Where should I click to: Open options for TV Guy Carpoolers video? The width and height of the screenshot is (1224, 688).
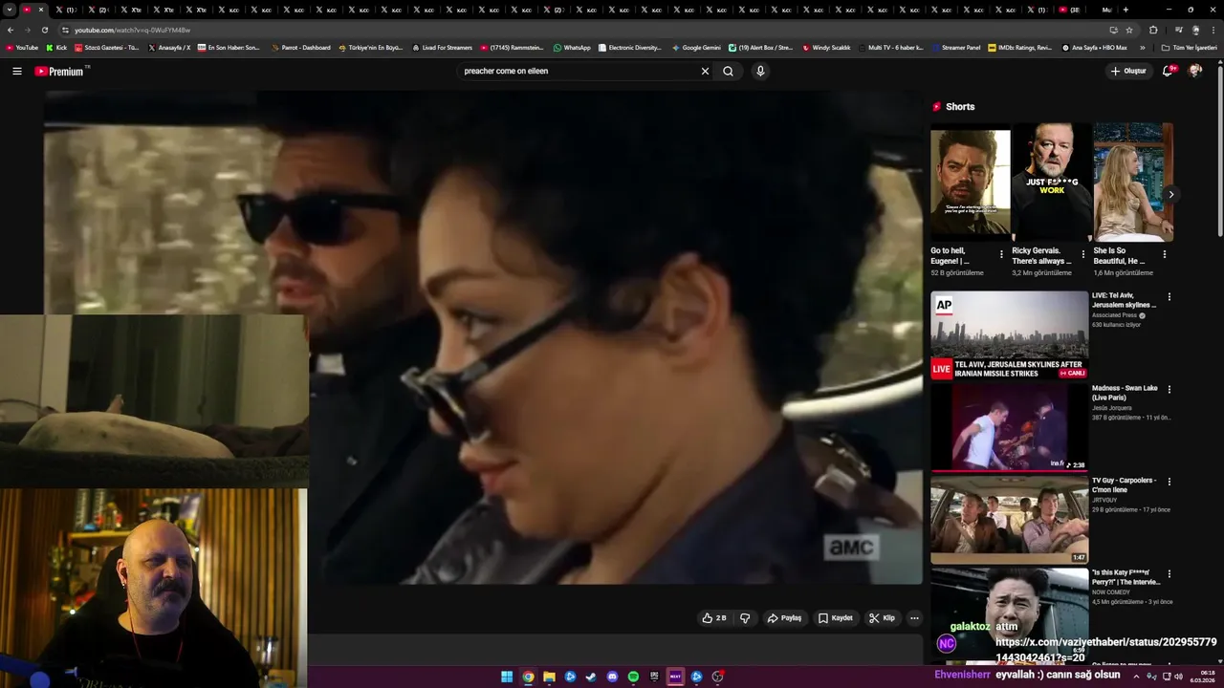pyautogui.click(x=1169, y=482)
